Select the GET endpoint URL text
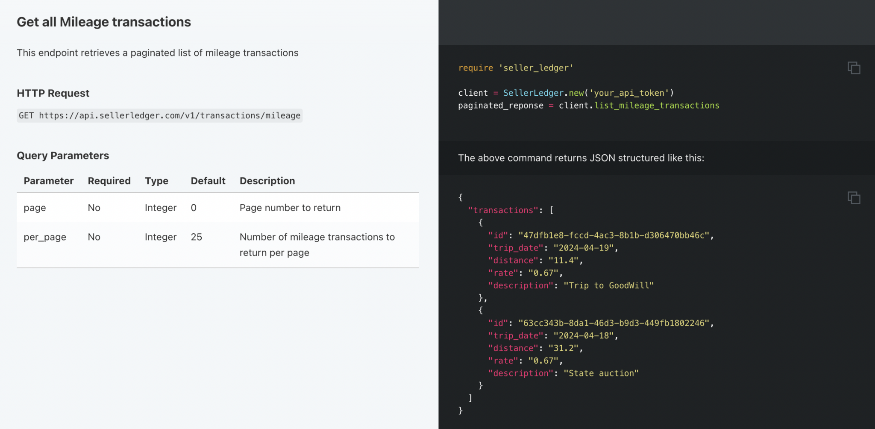The height and width of the screenshot is (429, 875). click(159, 115)
